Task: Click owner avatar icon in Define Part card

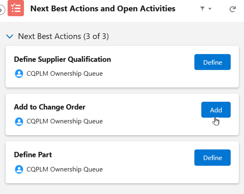Action: click(x=19, y=169)
